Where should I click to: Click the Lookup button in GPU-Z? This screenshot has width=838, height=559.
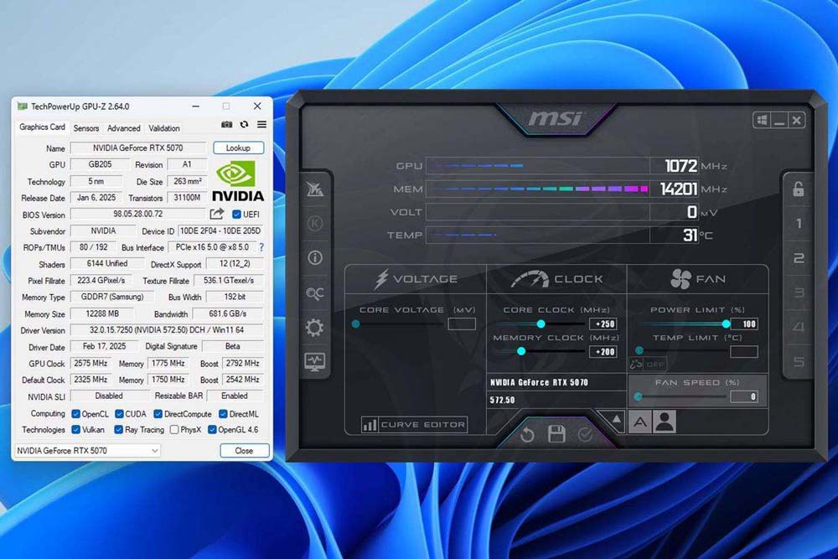tap(238, 148)
